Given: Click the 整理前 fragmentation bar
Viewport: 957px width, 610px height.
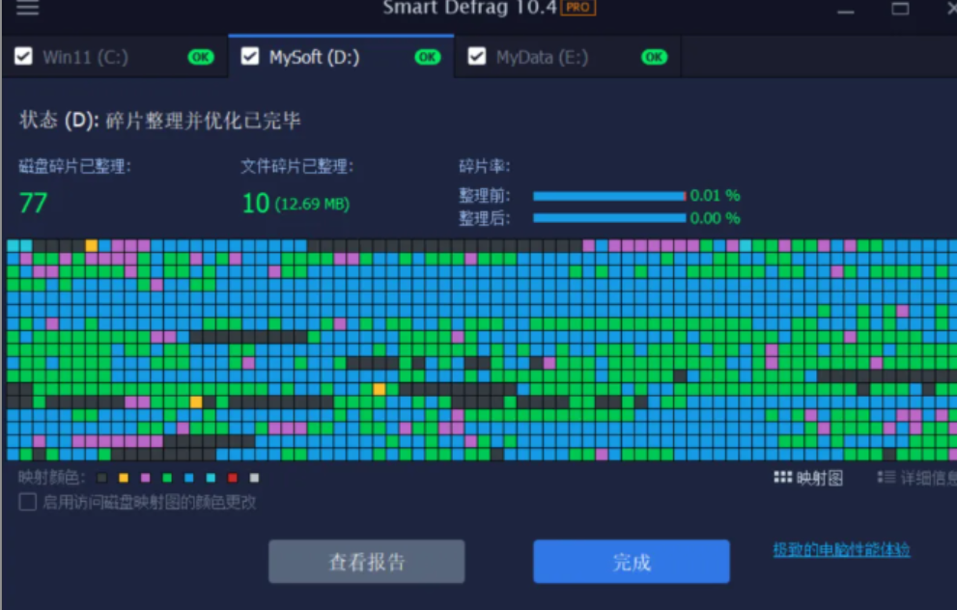Looking at the screenshot, I should click(609, 196).
